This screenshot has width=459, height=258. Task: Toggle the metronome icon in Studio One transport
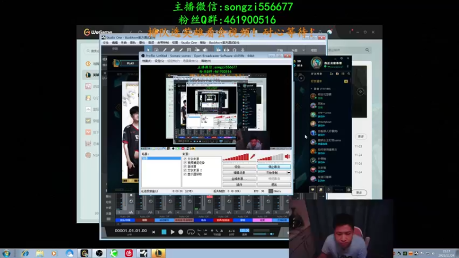click(221, 231)
